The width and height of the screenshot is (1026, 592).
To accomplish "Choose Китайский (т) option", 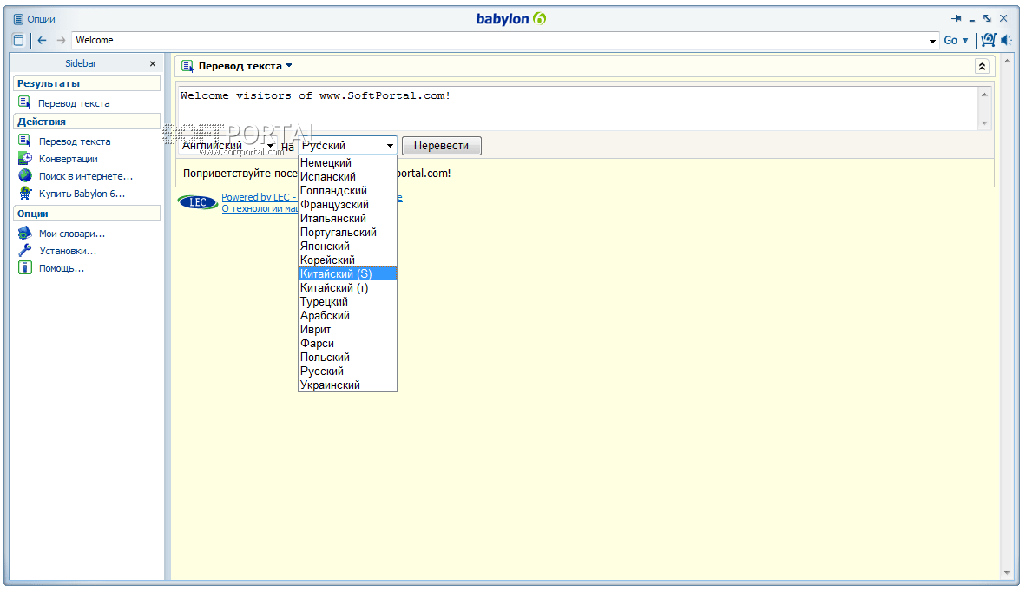I will click(x=347, y=288).
